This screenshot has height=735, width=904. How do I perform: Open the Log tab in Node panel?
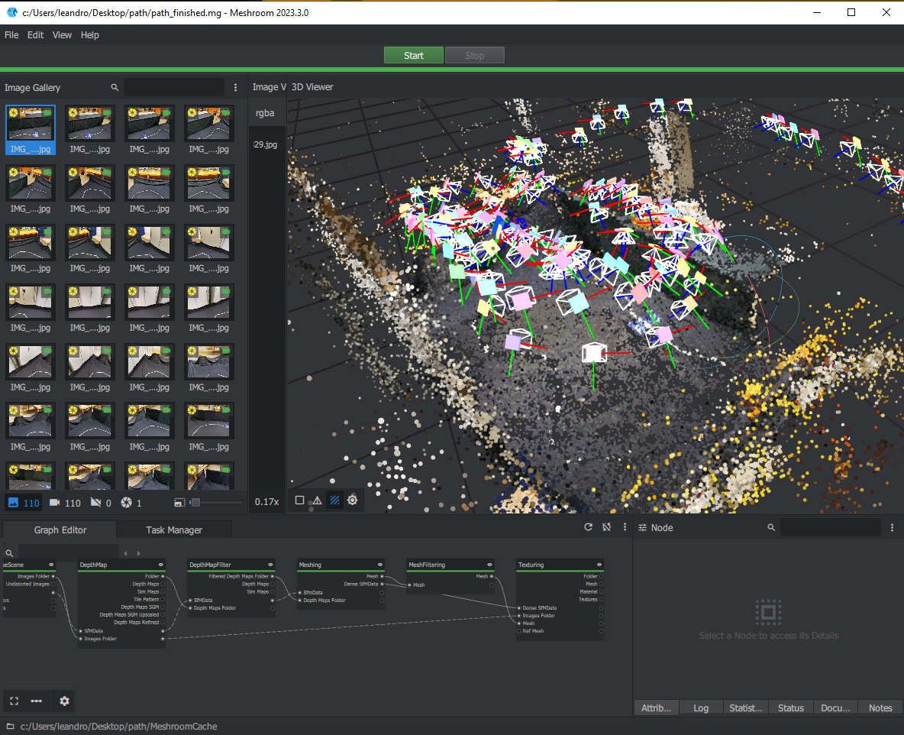tap(701, 708)
